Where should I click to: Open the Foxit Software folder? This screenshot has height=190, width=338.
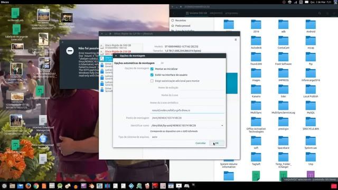[283, 59]
